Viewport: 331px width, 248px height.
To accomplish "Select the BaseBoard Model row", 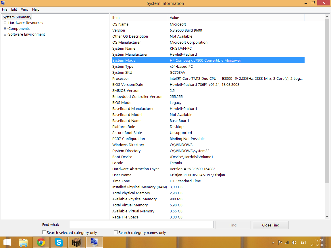I will (x=208, y=115).
